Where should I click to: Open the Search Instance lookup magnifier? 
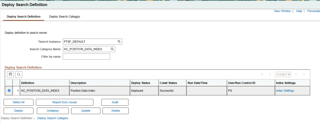pos(119,42)
